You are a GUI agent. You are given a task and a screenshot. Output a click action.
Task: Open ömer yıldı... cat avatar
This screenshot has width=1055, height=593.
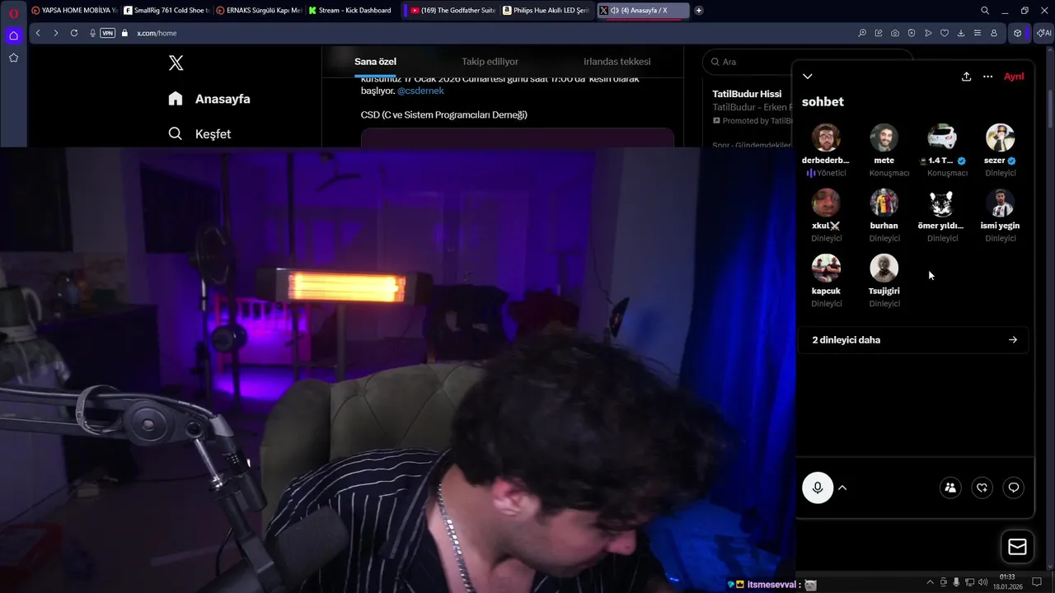[x=942, y=203]
